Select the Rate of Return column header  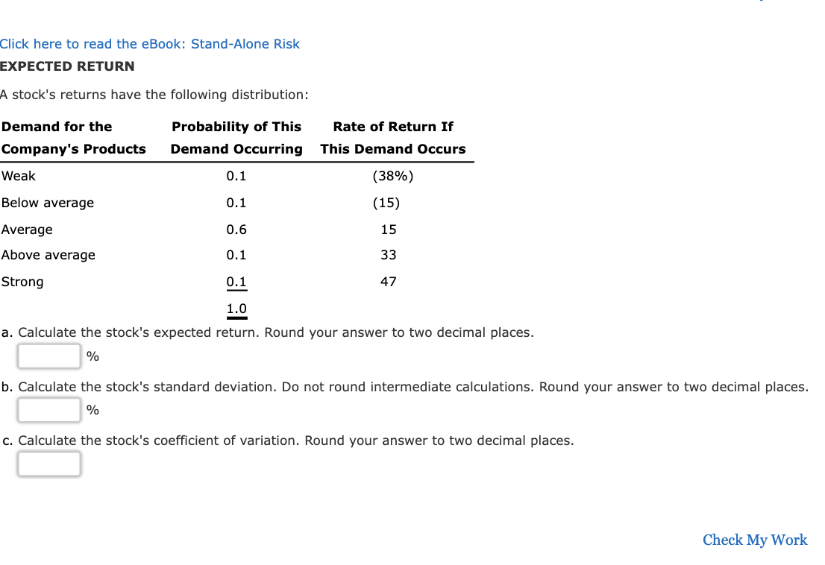394,138
